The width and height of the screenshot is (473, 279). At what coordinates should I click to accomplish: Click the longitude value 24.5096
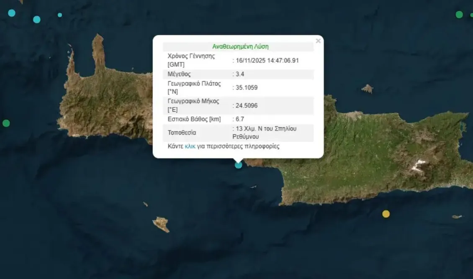pos(247,105)
